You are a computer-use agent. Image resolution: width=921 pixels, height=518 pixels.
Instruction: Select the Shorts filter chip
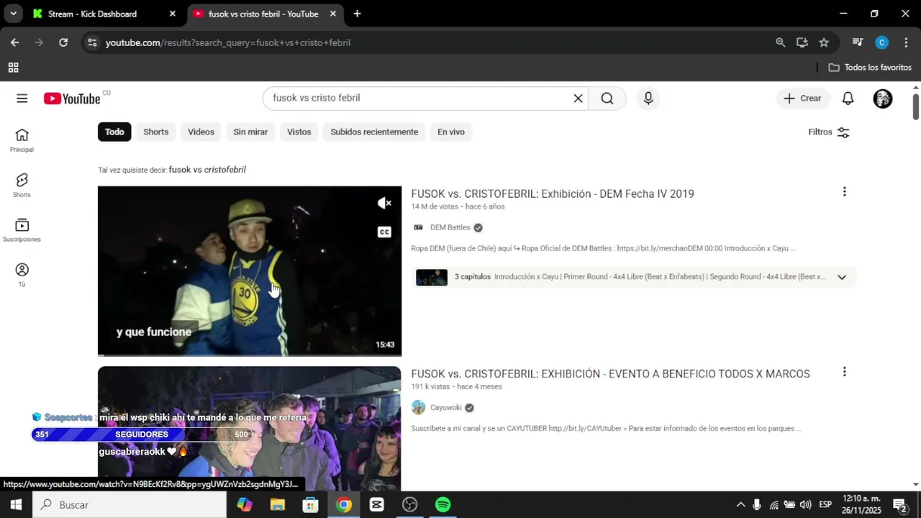pyautogui.click(x=155, y=132)
